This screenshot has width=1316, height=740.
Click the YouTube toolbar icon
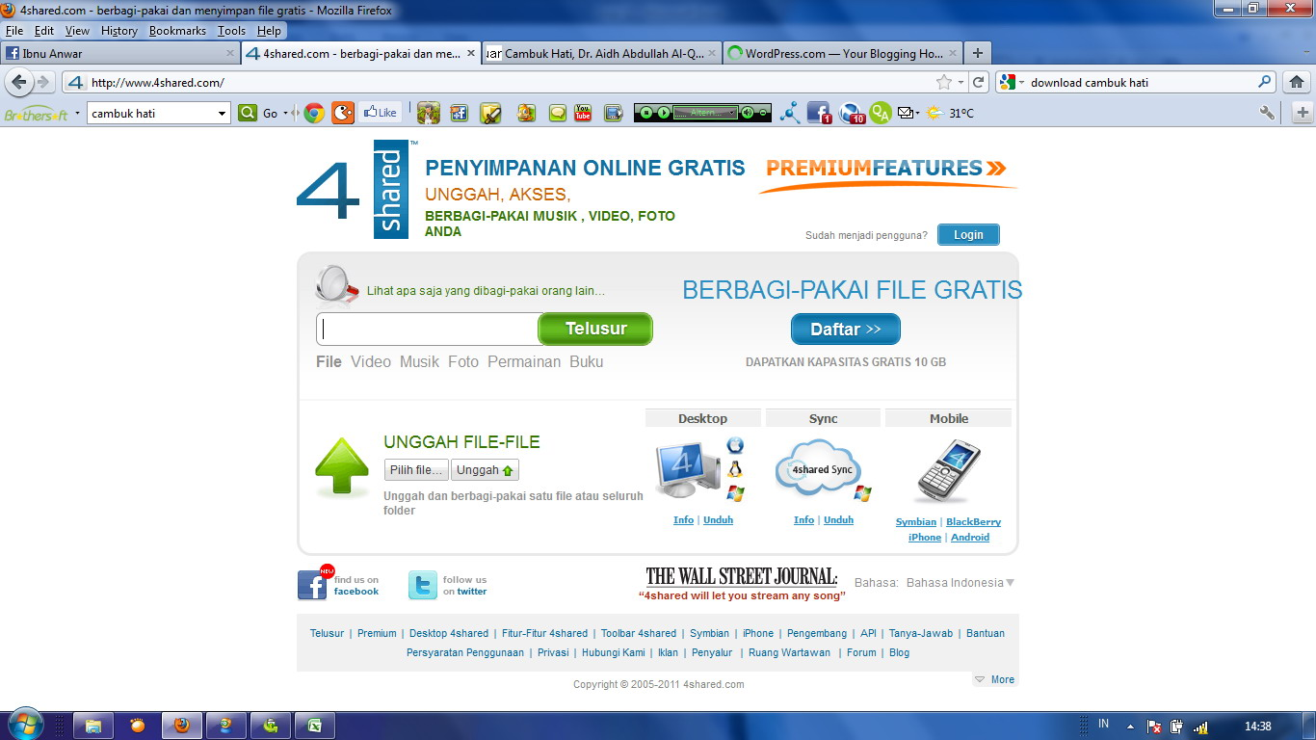(x=583, y=113)
